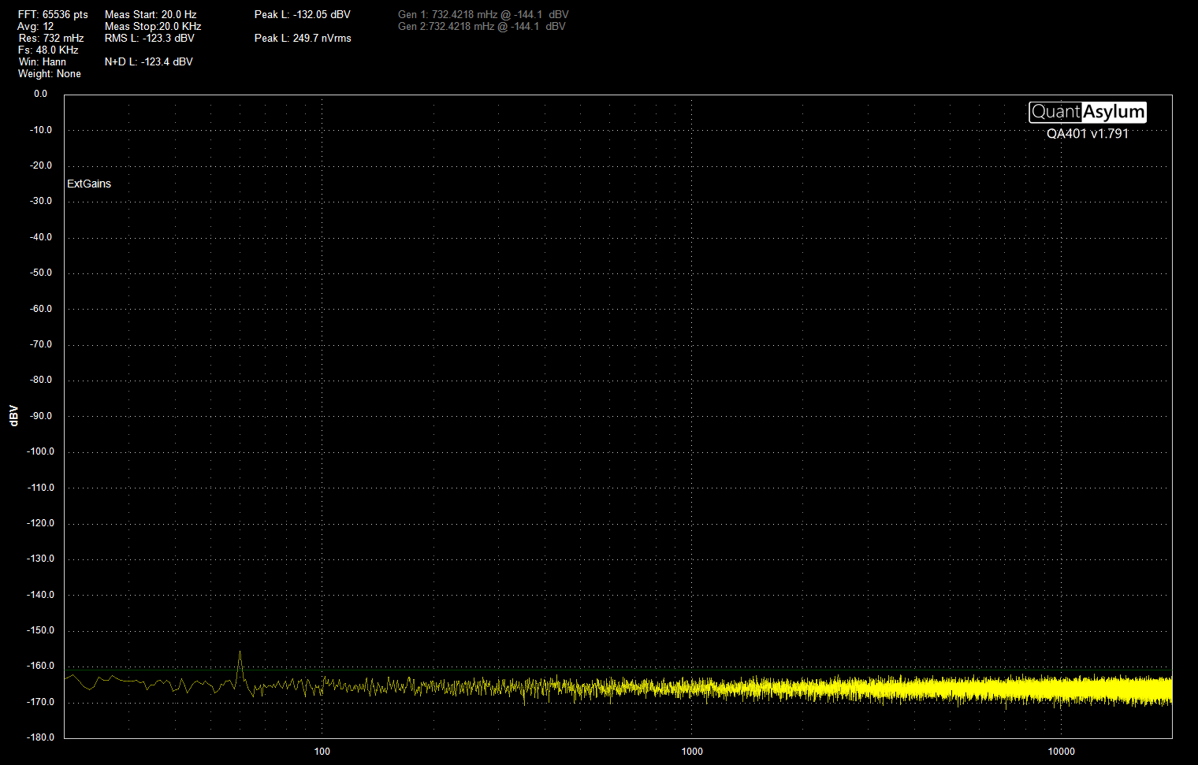
Task: Click the -160.0 y-axis label
Action: tap(40, 666)
